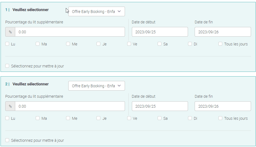Image resolution: width=256 pixels, height=147 pixels.
Task: Check 'Tous les jours' in section 2
Action: tap(220, 118)
